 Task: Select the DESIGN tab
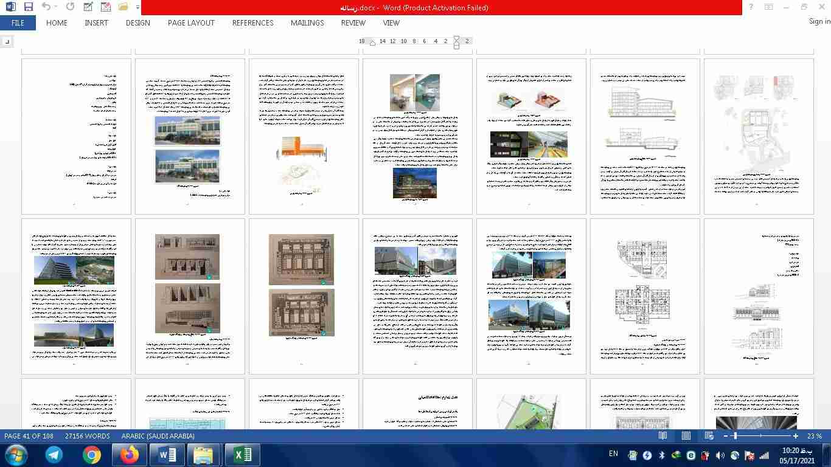coord(138,23)
